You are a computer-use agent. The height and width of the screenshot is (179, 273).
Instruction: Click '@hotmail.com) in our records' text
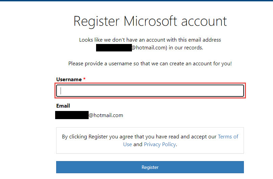tap(167, 47)
